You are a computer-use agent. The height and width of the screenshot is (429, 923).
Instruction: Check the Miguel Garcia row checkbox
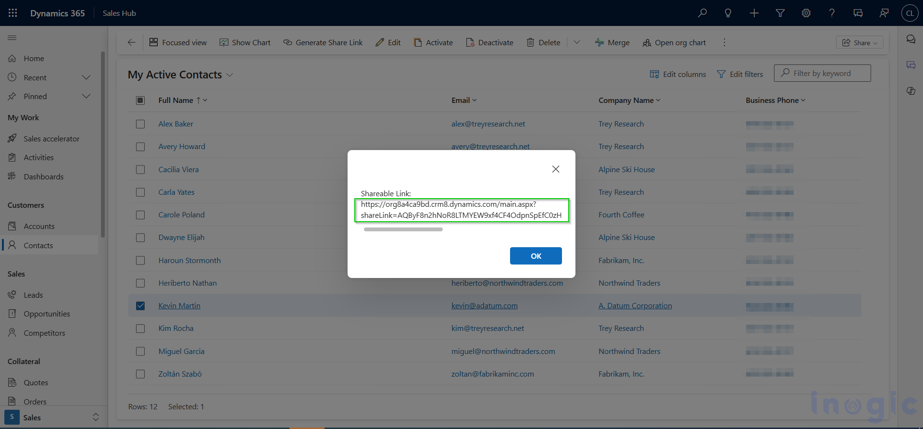click(x=140, y=351)
